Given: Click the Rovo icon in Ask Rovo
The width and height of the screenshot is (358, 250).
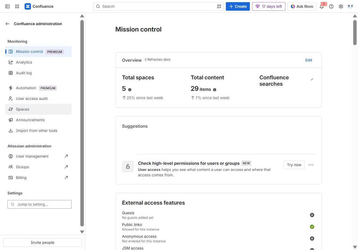Looking at the screenshot, I should click(293, 6).
